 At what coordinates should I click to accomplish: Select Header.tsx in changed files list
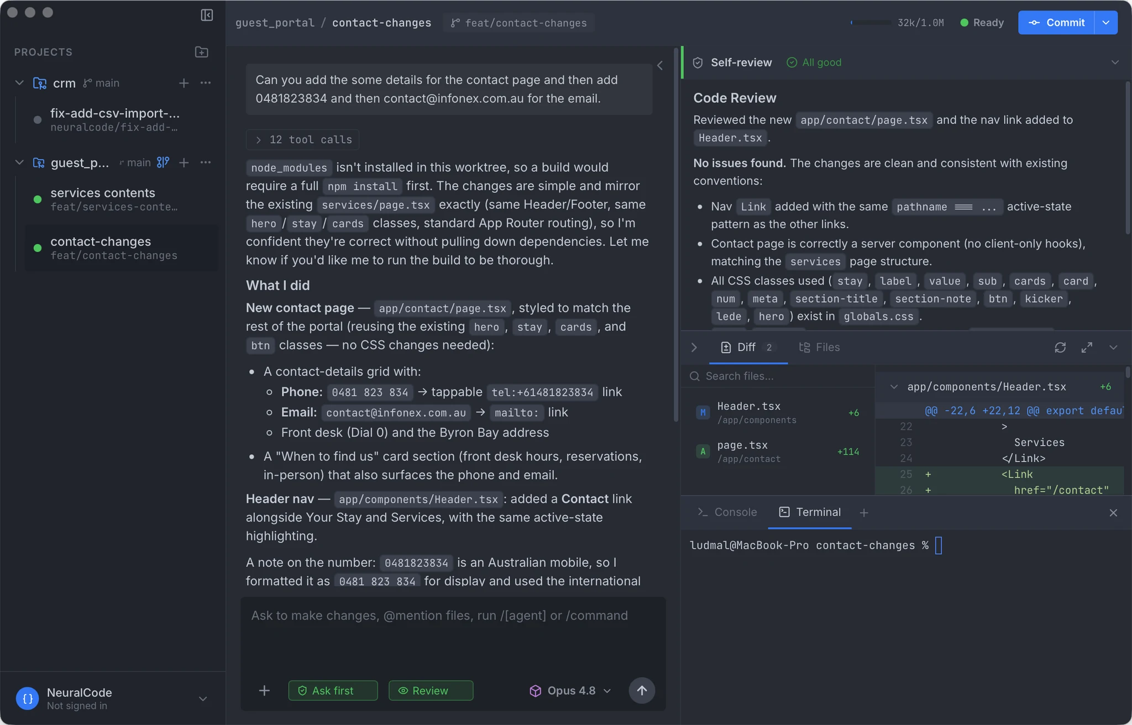pos(778,412)
